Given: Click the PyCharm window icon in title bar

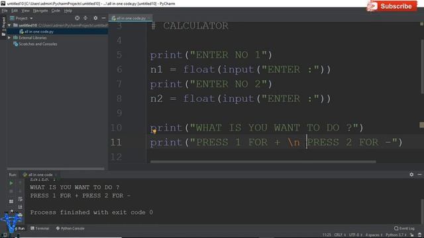Looking at the screenshot, I should coord(3,3).
